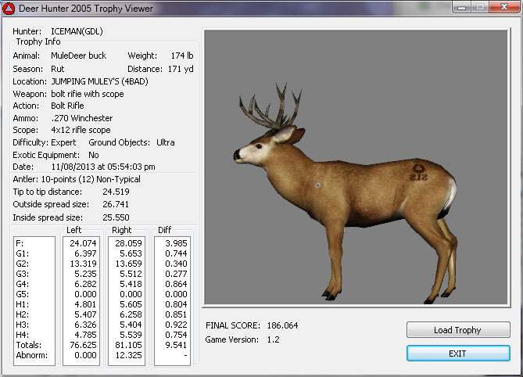Click the deer's head in the viewer
Screen dimensions: 523x377
click(x=257, y=148)
